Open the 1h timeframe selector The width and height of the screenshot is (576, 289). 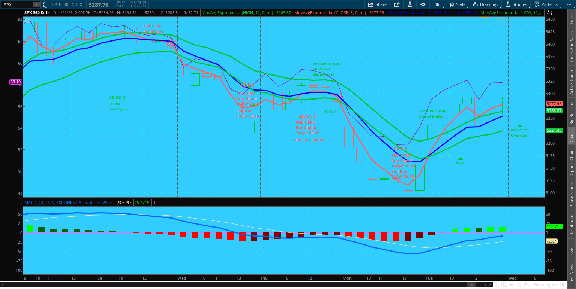click(x=437, y=4)
